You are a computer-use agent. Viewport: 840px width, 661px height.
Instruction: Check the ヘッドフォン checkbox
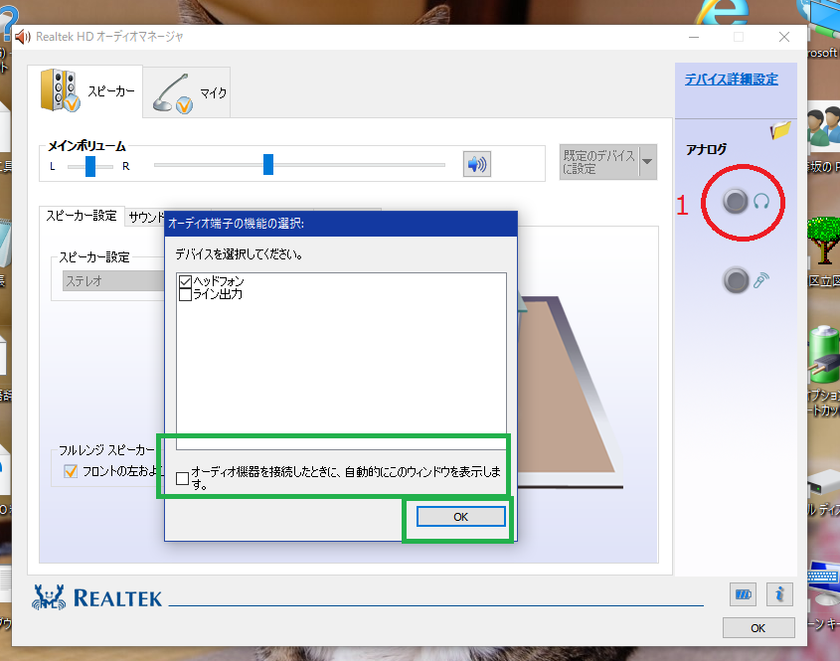click(x=185, y=281)
